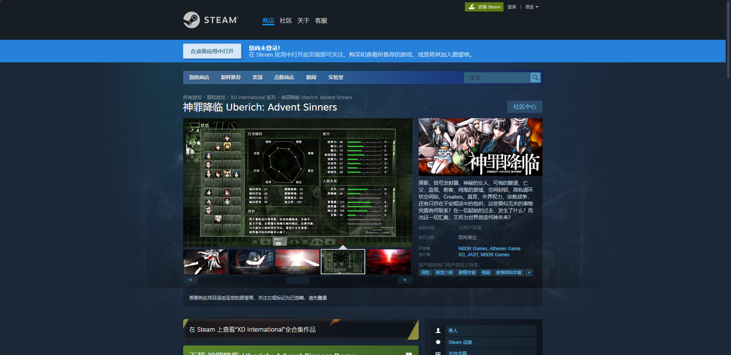Open the 类别 categories menu
This screenshot has height=355, width=731.
click(257, 77)
